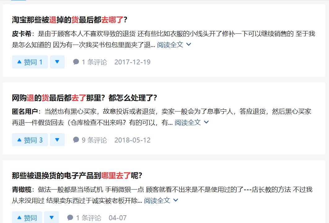Image resolution: width=329 pixels, height=223 pixels.
Task: Click the author name 皮卡希
Action: pos(22,34)
